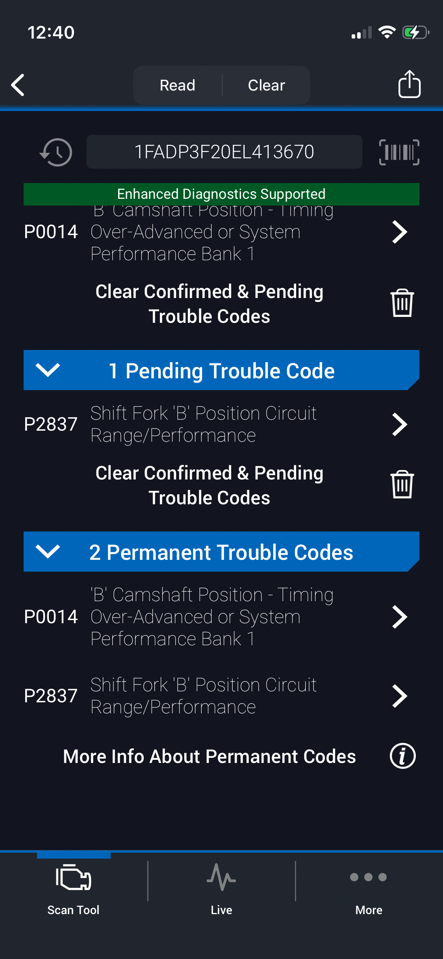Viewport: 443px width, 959px height.
Task: Open the More dots icon
Action: (369, 877)
